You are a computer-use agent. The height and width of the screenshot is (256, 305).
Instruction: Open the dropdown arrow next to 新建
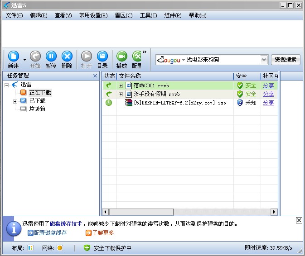24,60
